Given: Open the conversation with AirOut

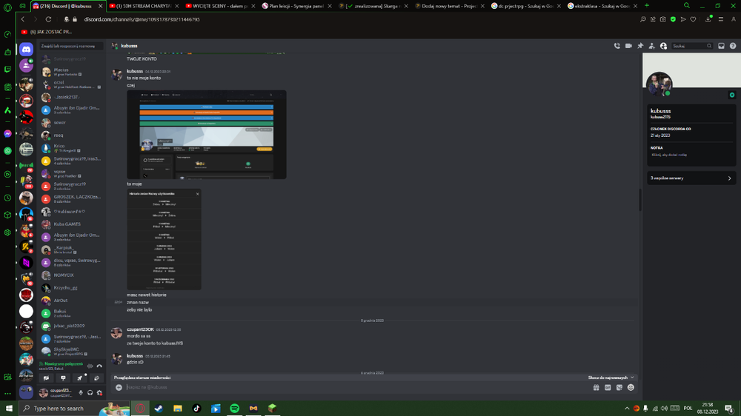Looking at the screenshot, I should click(71, 301).
